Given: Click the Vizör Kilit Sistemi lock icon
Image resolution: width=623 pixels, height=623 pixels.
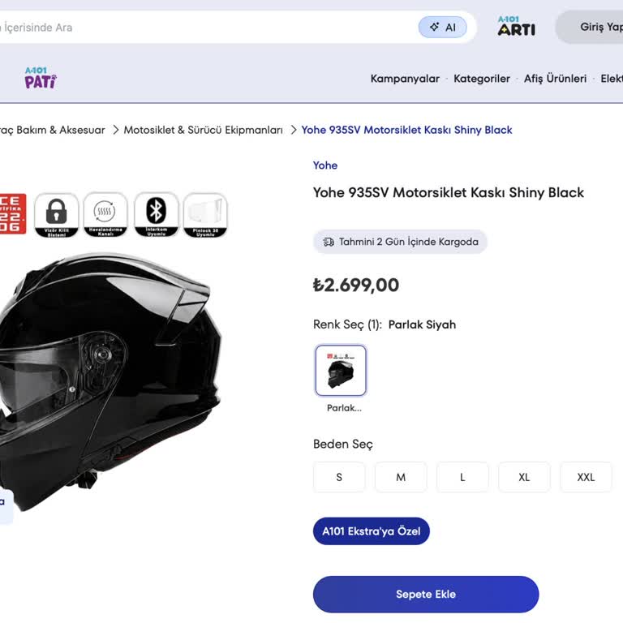Looking at the screenshot, I should (57, 215).
